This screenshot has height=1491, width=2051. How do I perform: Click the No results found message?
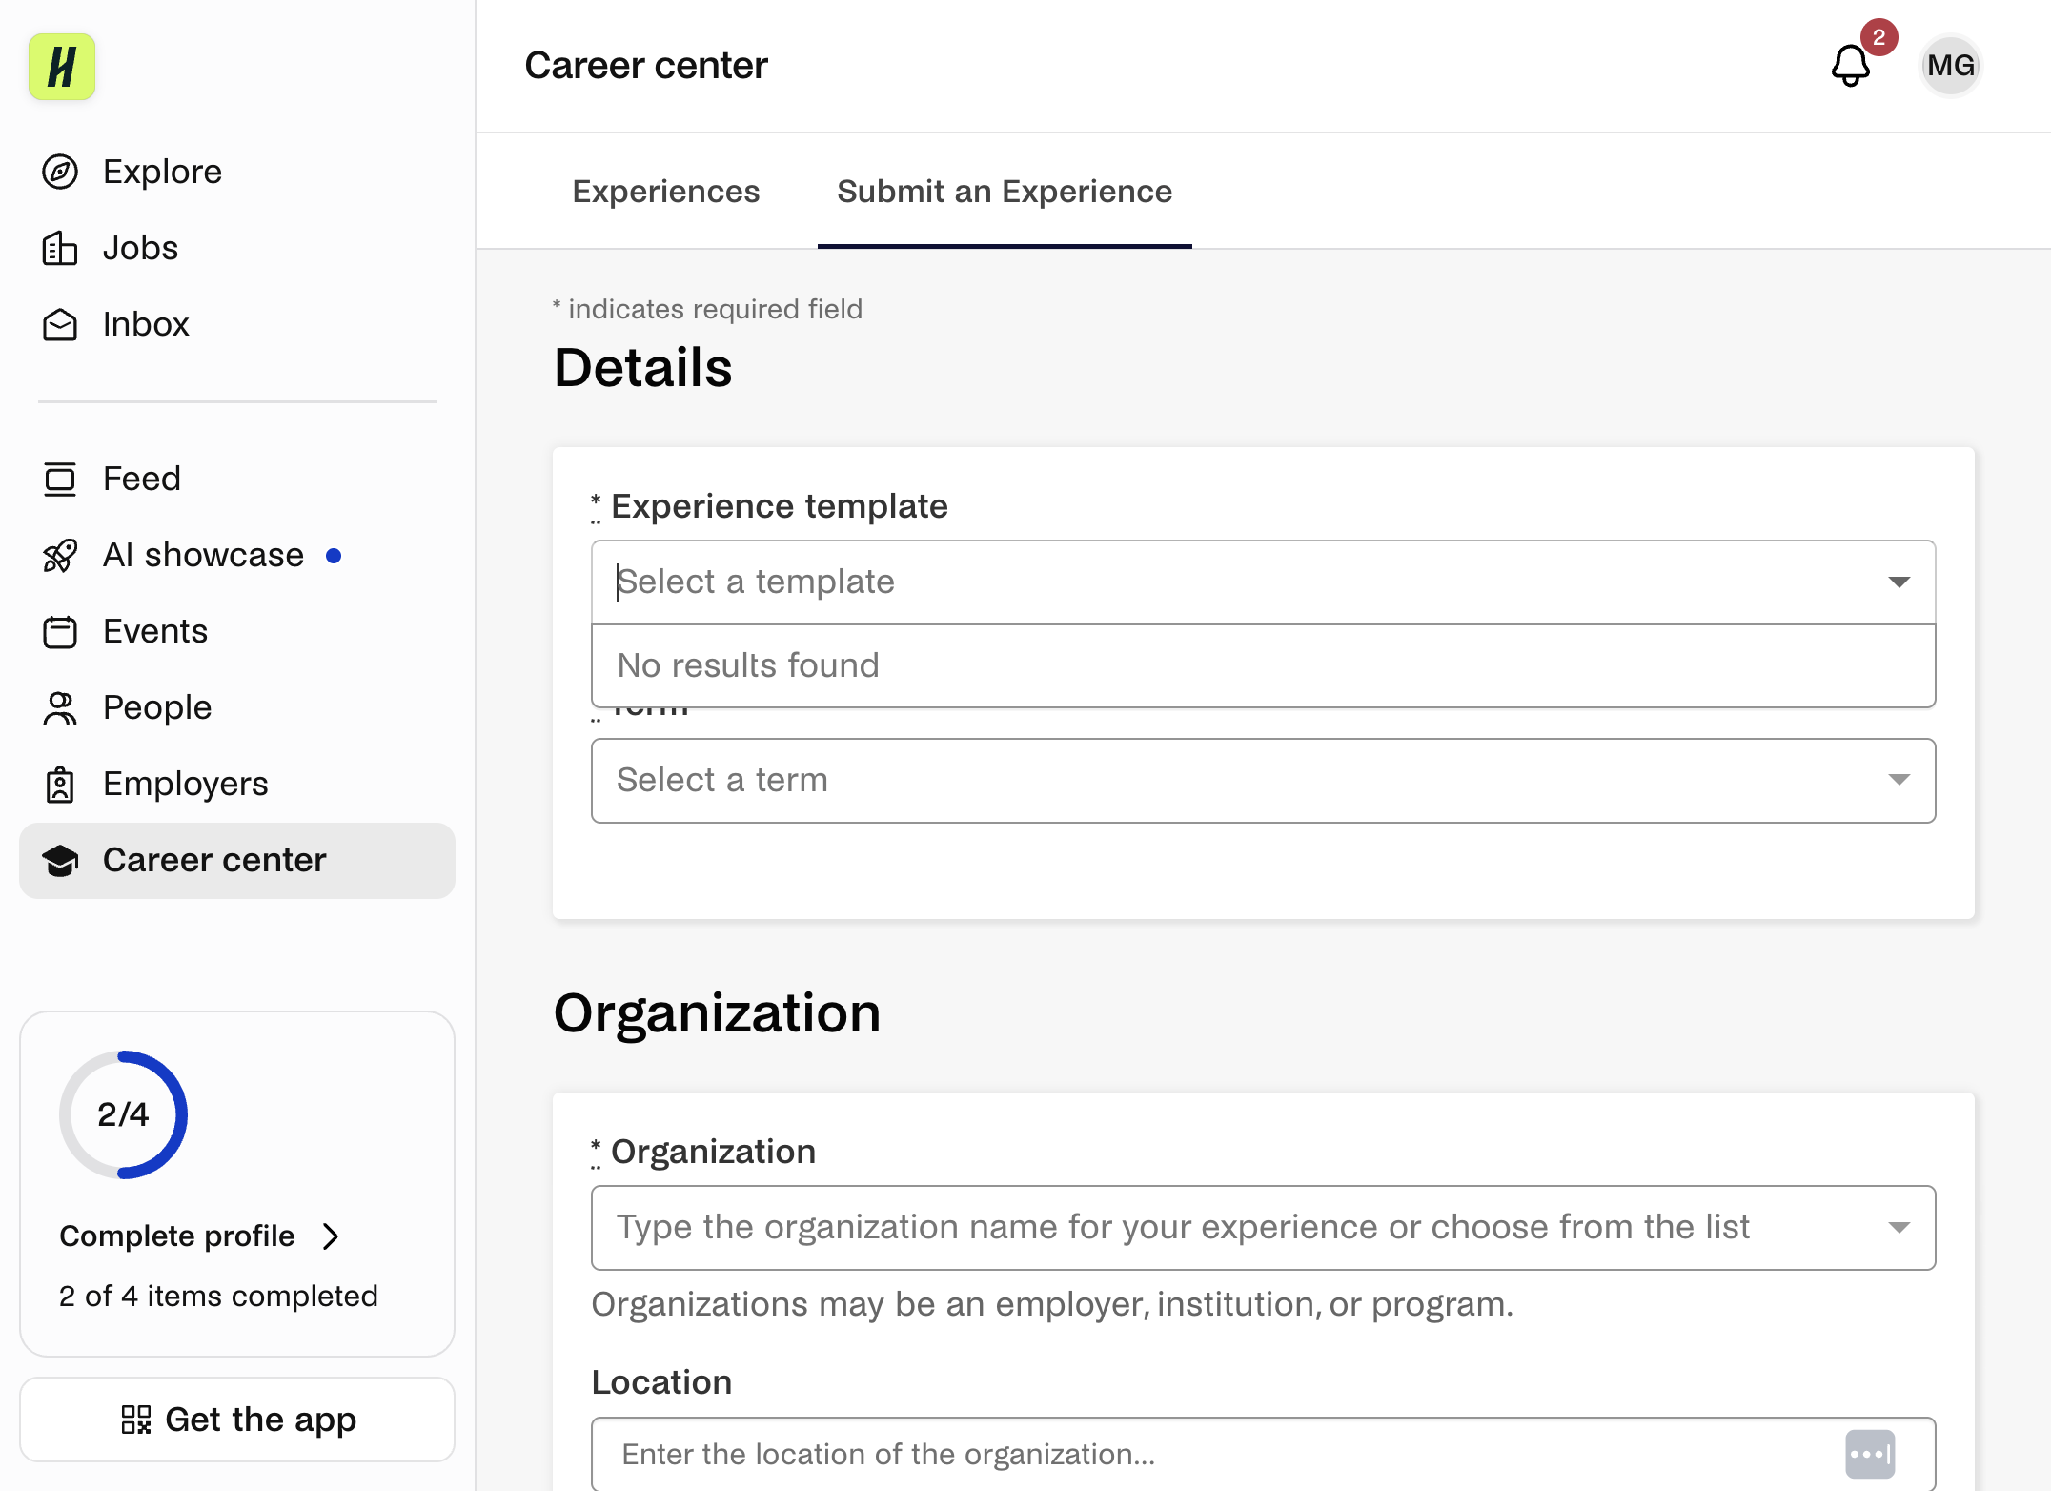coord(748,665)
